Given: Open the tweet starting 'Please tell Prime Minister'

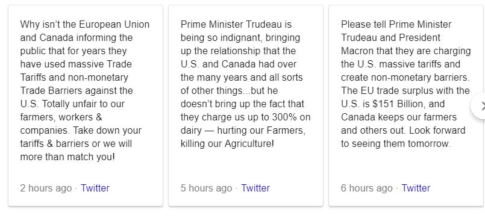Looking at the screenshot, I should click(406, 84).
